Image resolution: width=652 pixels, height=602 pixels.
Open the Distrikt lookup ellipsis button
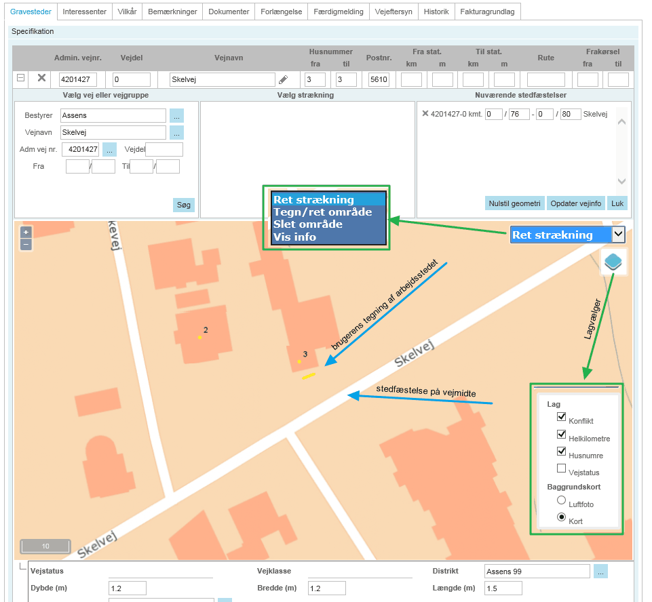point(600,571)
